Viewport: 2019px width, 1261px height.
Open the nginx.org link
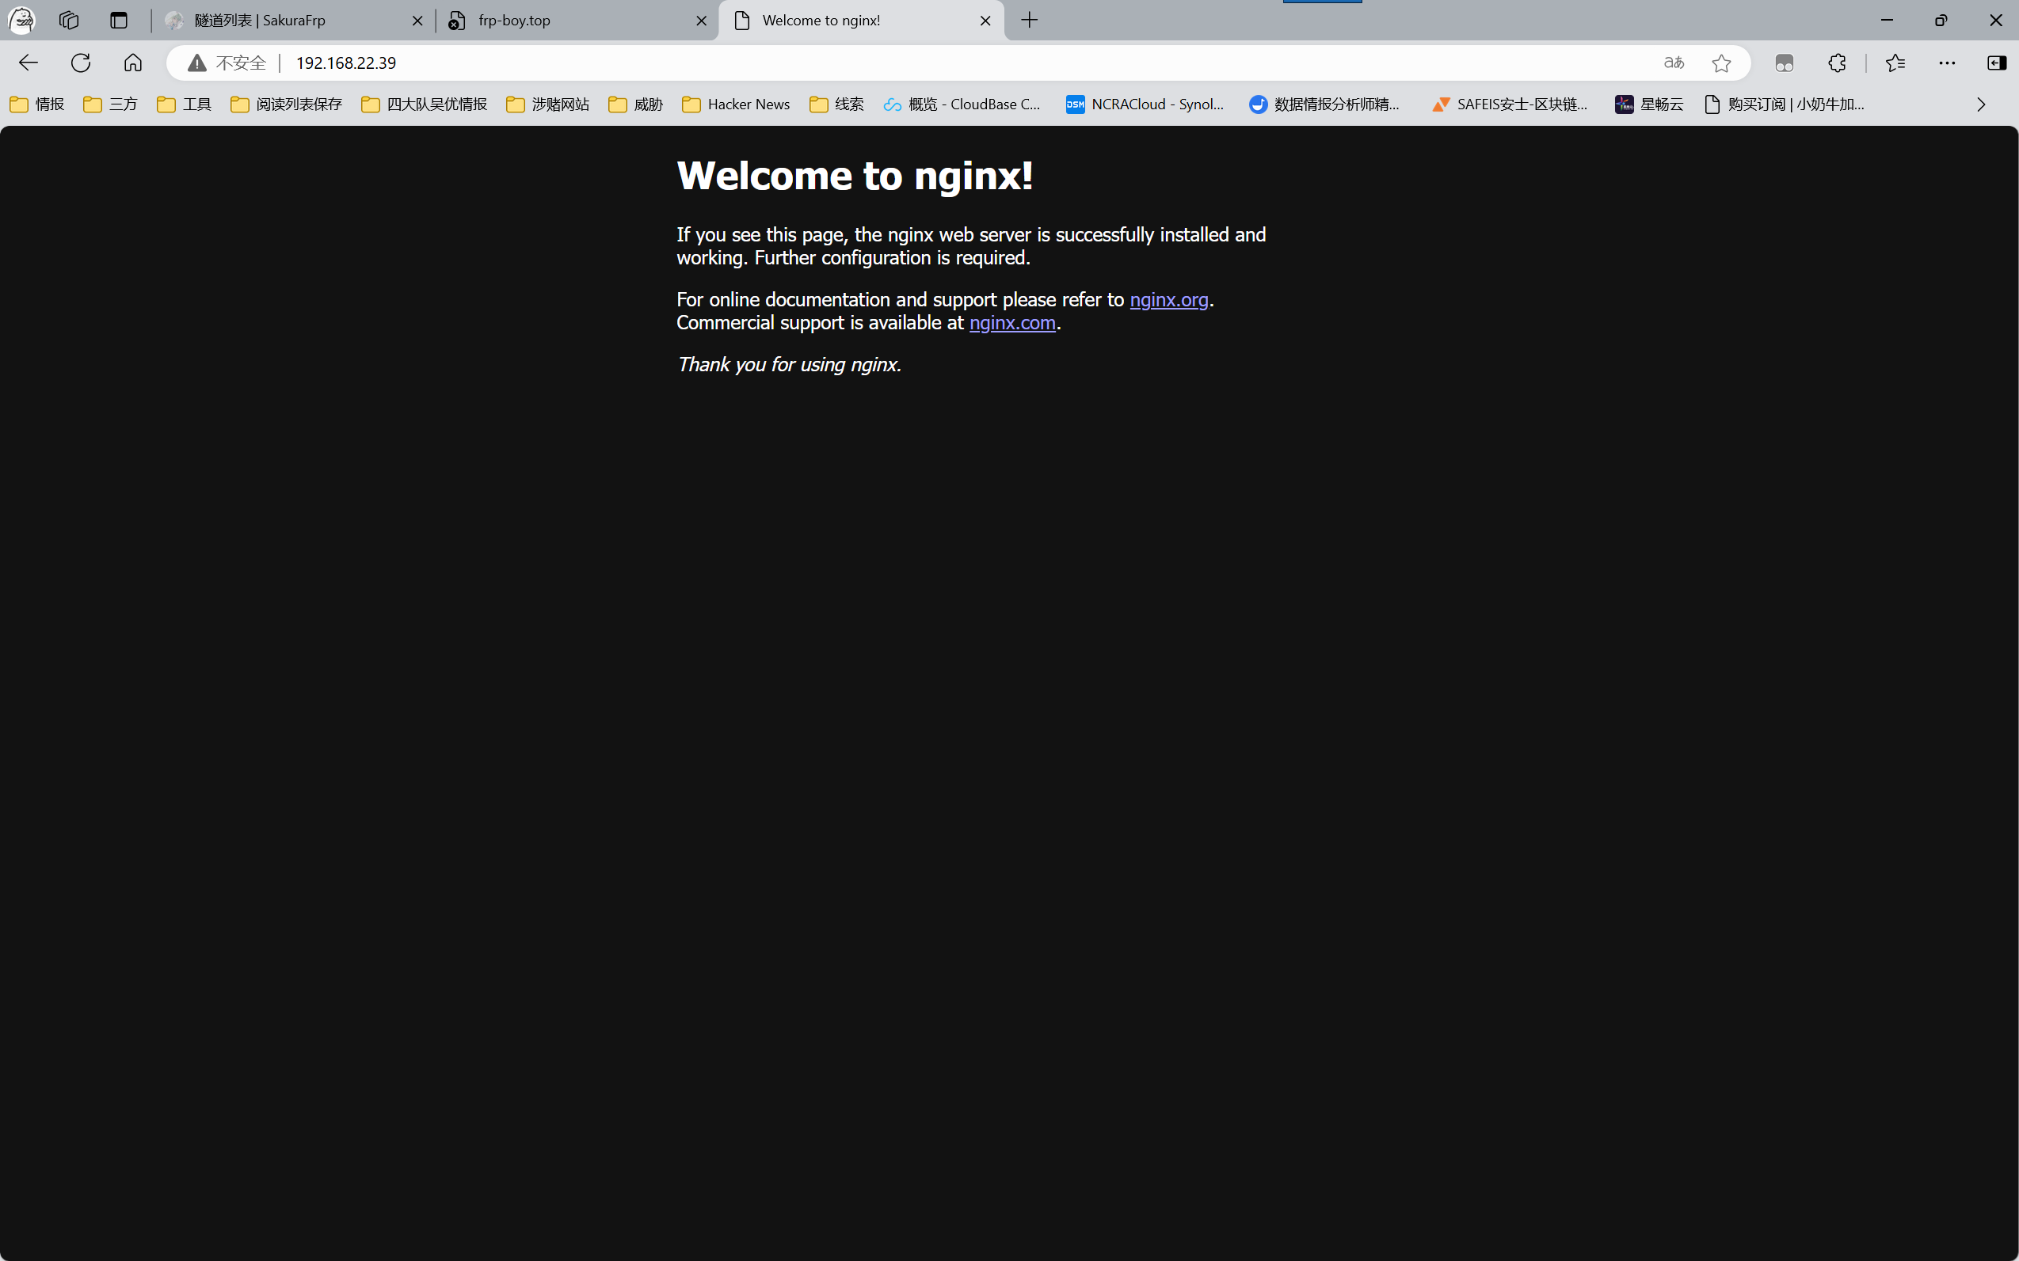1168,299
